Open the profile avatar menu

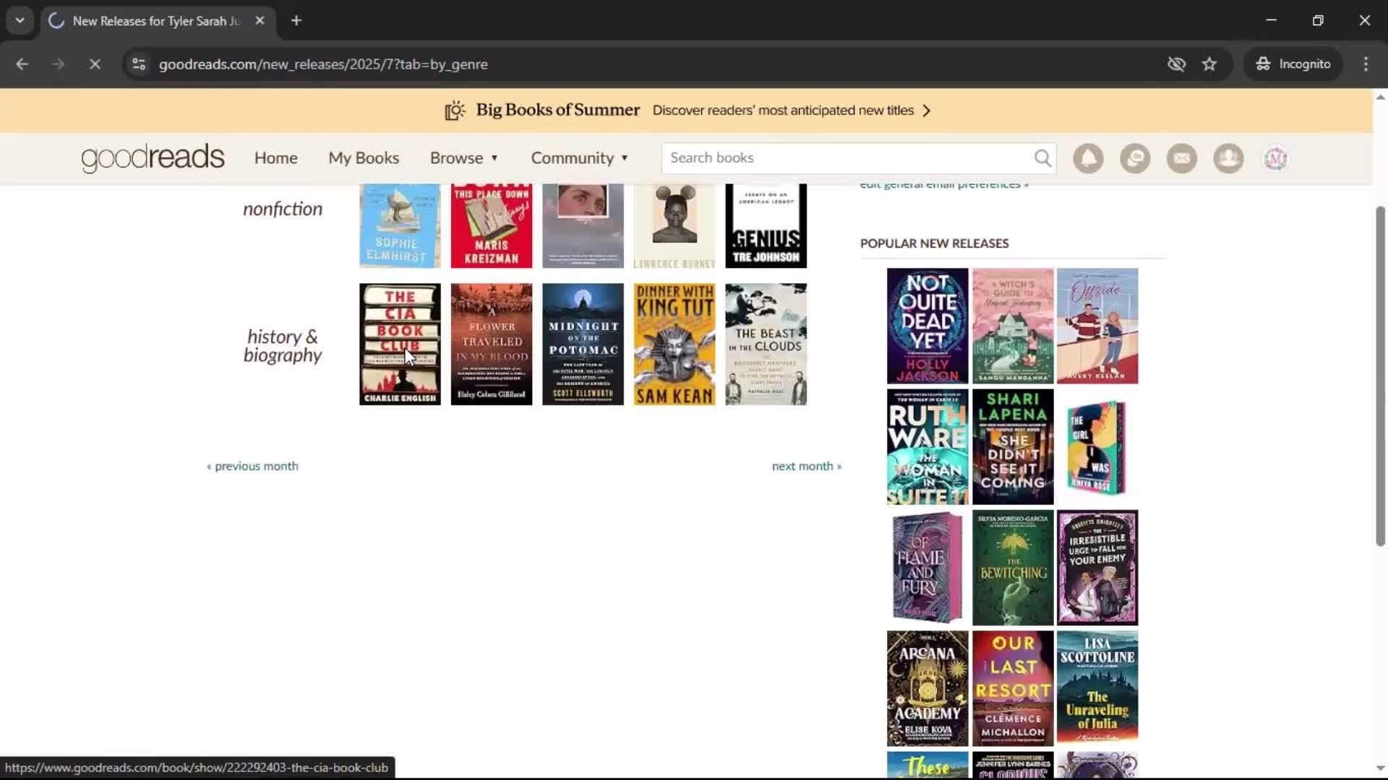pos(1275,158)
